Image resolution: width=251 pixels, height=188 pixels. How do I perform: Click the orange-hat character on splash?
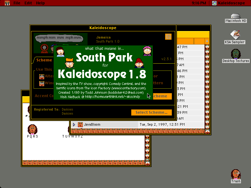coord(69,63)
